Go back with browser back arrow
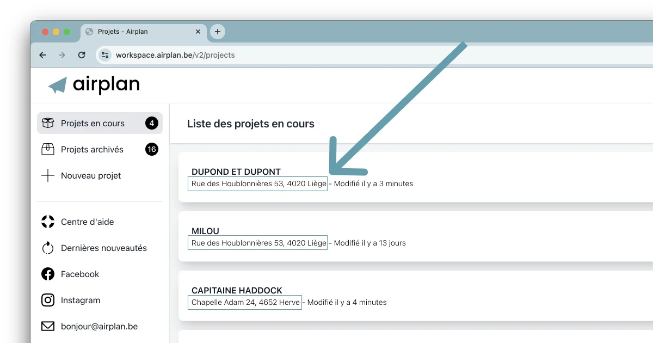 tap(42, 55)
